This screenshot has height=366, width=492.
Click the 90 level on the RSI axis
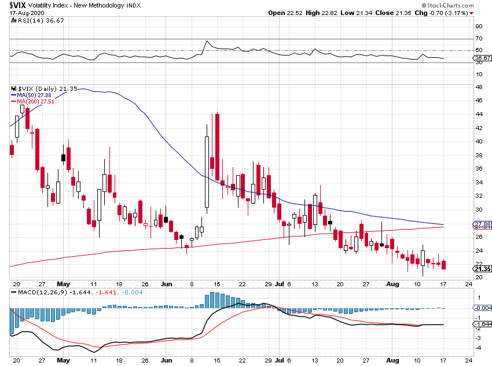pos(479,27)
